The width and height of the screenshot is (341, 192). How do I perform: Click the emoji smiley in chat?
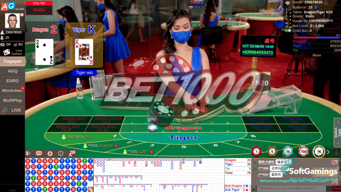point(254,188)
